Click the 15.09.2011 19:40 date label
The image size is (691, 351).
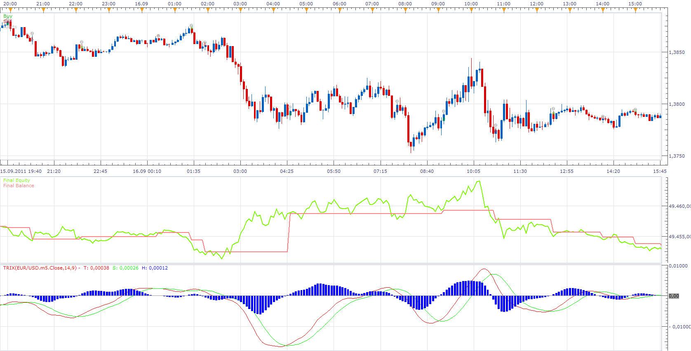coord(21,171)
